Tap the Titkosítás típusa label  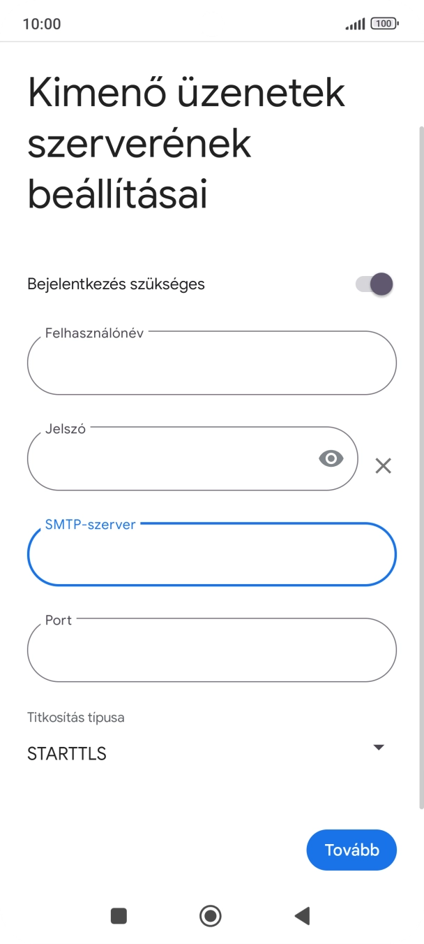click(x=76, y=718)
